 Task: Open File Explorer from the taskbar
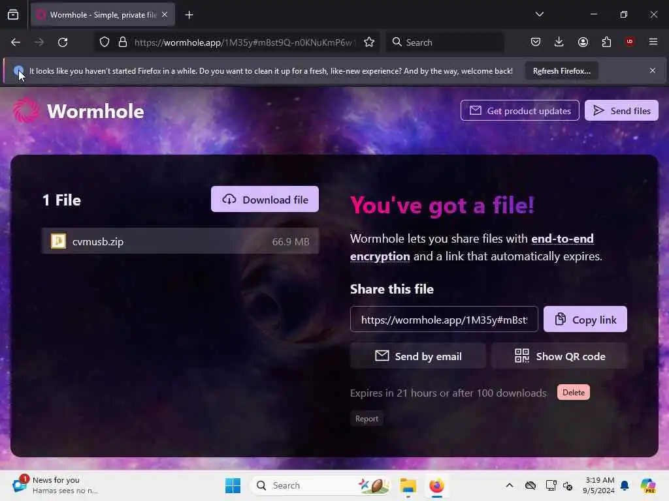[408, 485]
